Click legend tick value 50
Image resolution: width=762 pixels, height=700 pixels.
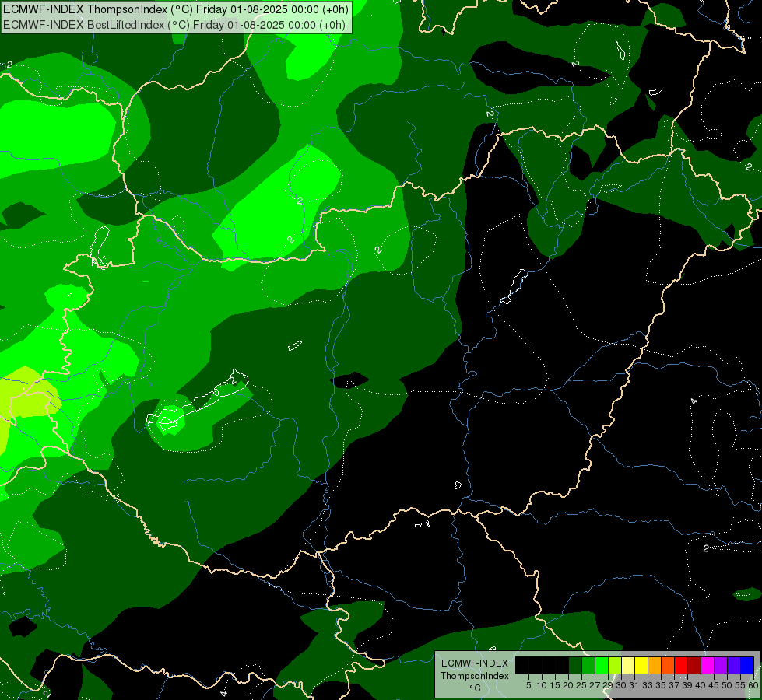click(727, 685)
